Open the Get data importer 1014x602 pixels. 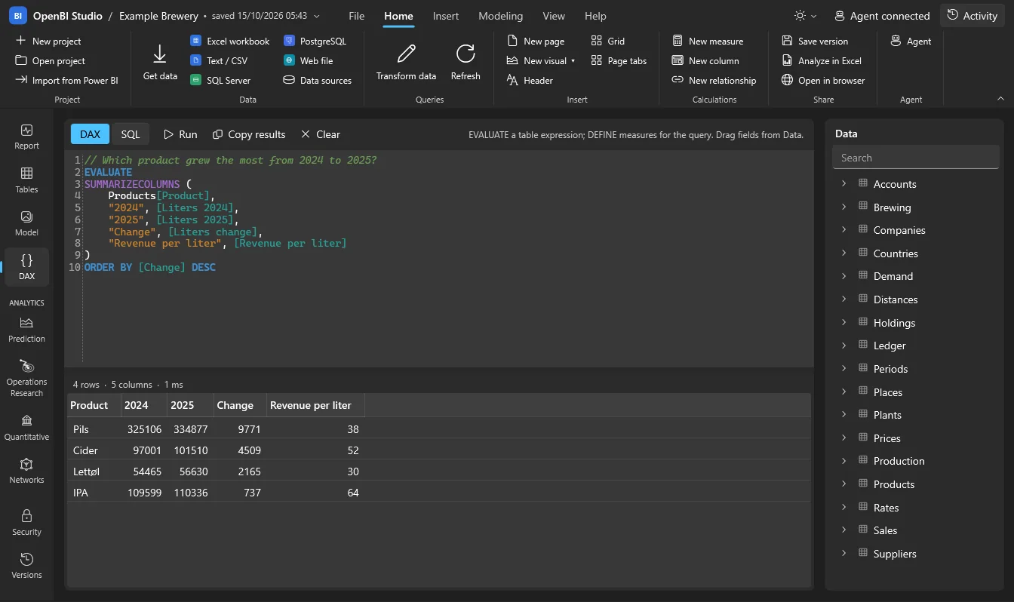pyautogui.click(x=160, y=62)
